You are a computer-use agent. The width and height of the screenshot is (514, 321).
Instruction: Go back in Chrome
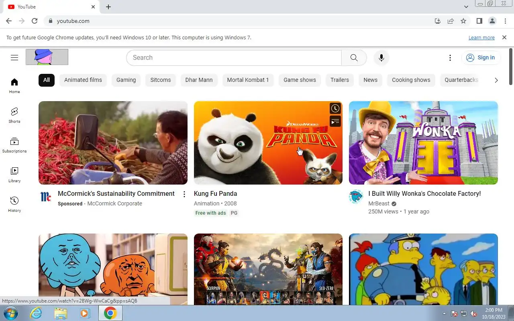pyautogui.click(x=9, y=21)
